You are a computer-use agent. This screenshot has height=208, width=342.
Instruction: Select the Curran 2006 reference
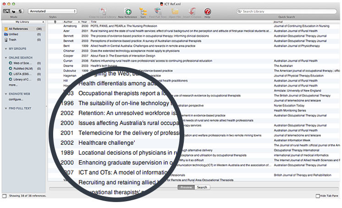tap(193, 61)
